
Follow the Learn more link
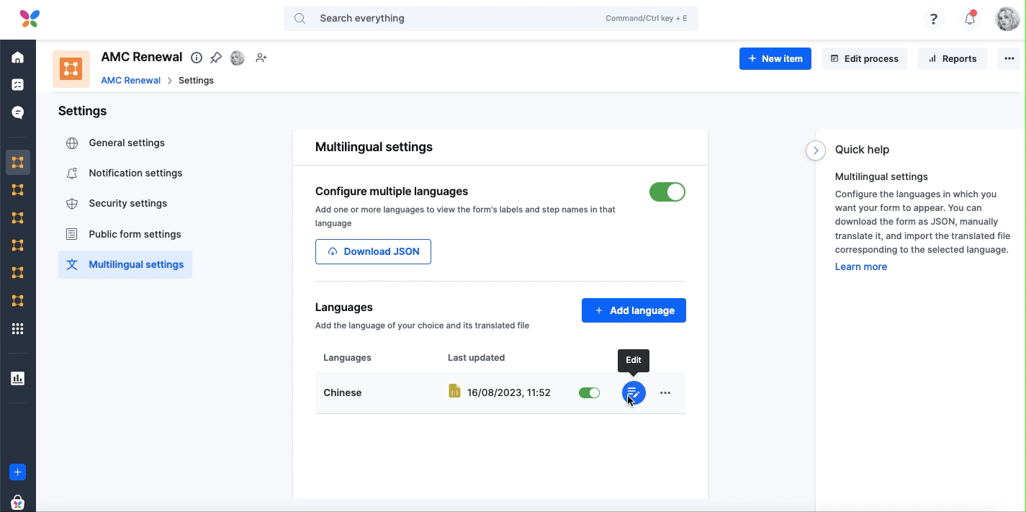tap(860, 266)
